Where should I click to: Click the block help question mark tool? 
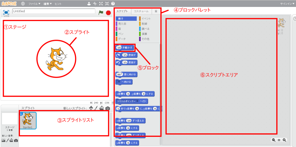(x=113, y=3)
